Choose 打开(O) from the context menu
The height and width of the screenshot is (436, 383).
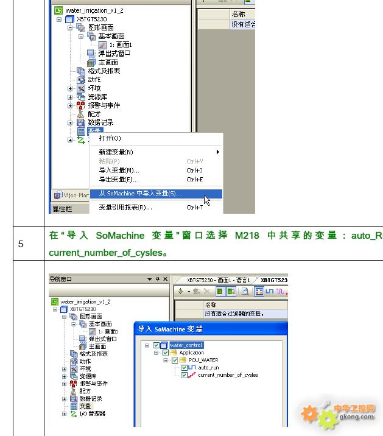[x=156, y=138]
